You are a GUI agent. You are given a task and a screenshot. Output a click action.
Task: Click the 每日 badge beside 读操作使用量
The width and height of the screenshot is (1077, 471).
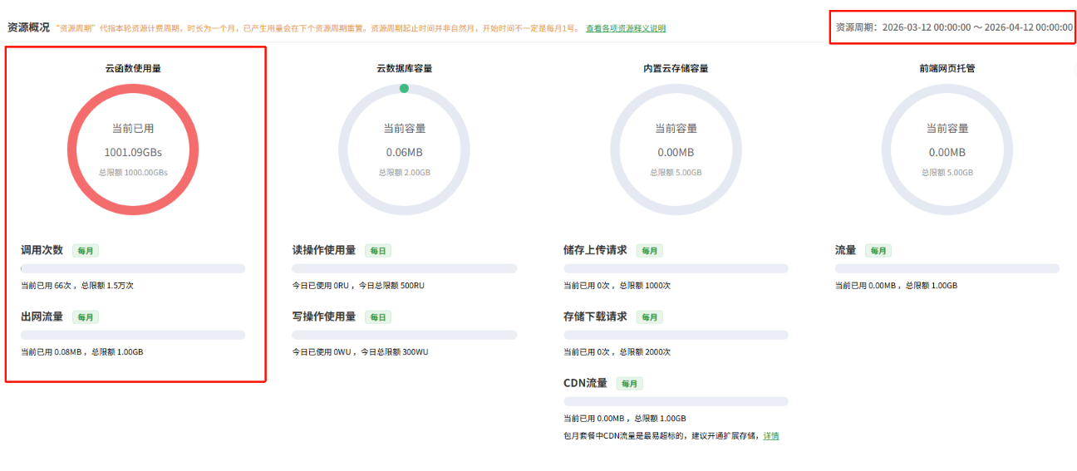378,251
